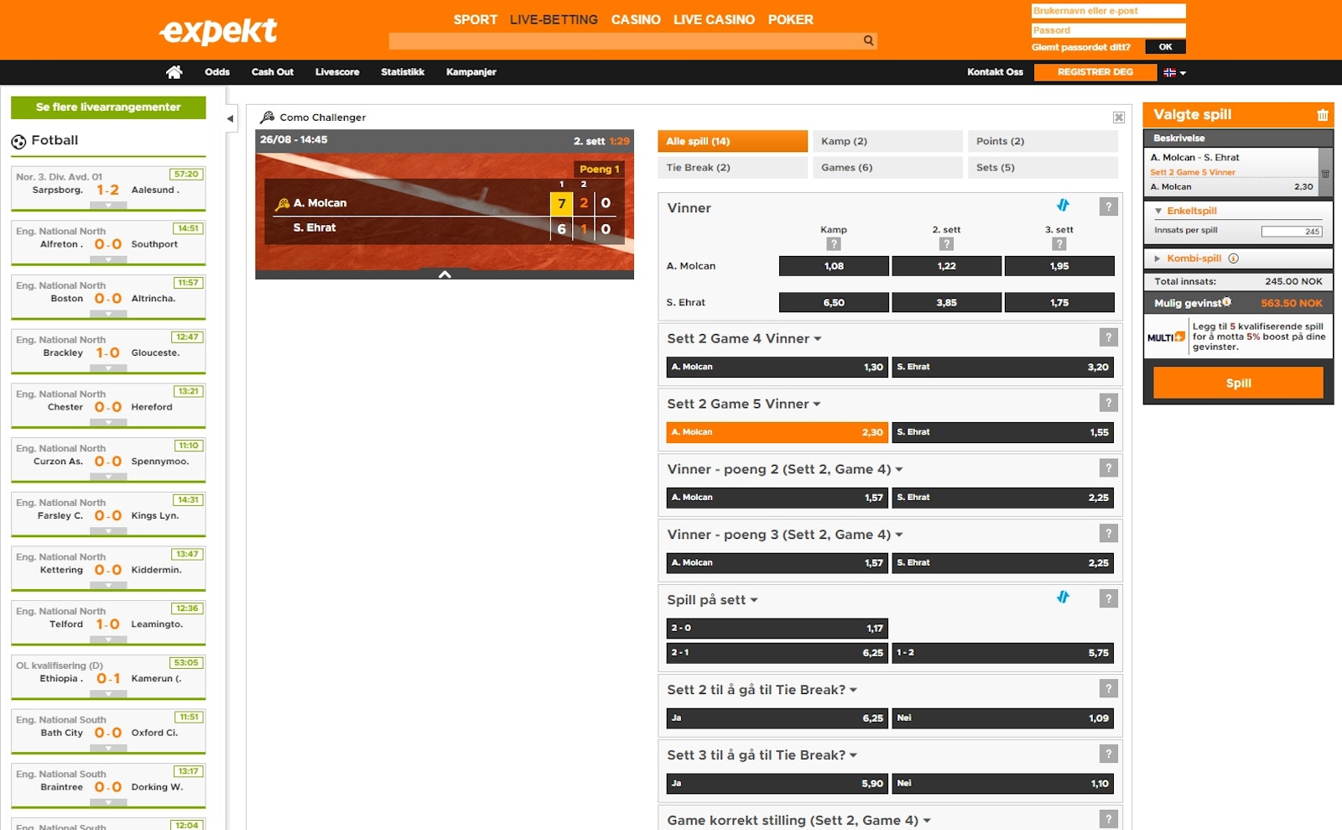Click the search magnifier icon
Screen dimensions: 1342x830
[868, 40]
